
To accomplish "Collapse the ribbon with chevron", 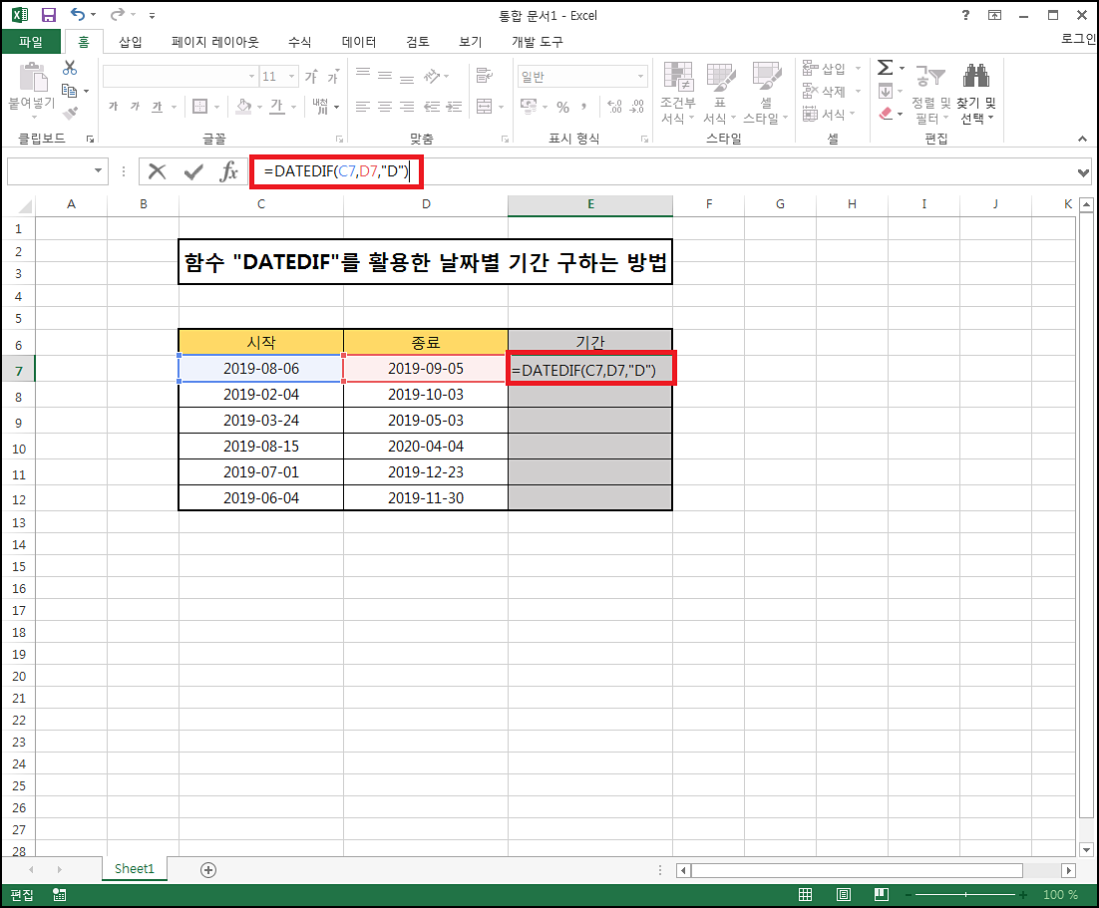I will pyautogui.click(x=1082, y=139).
